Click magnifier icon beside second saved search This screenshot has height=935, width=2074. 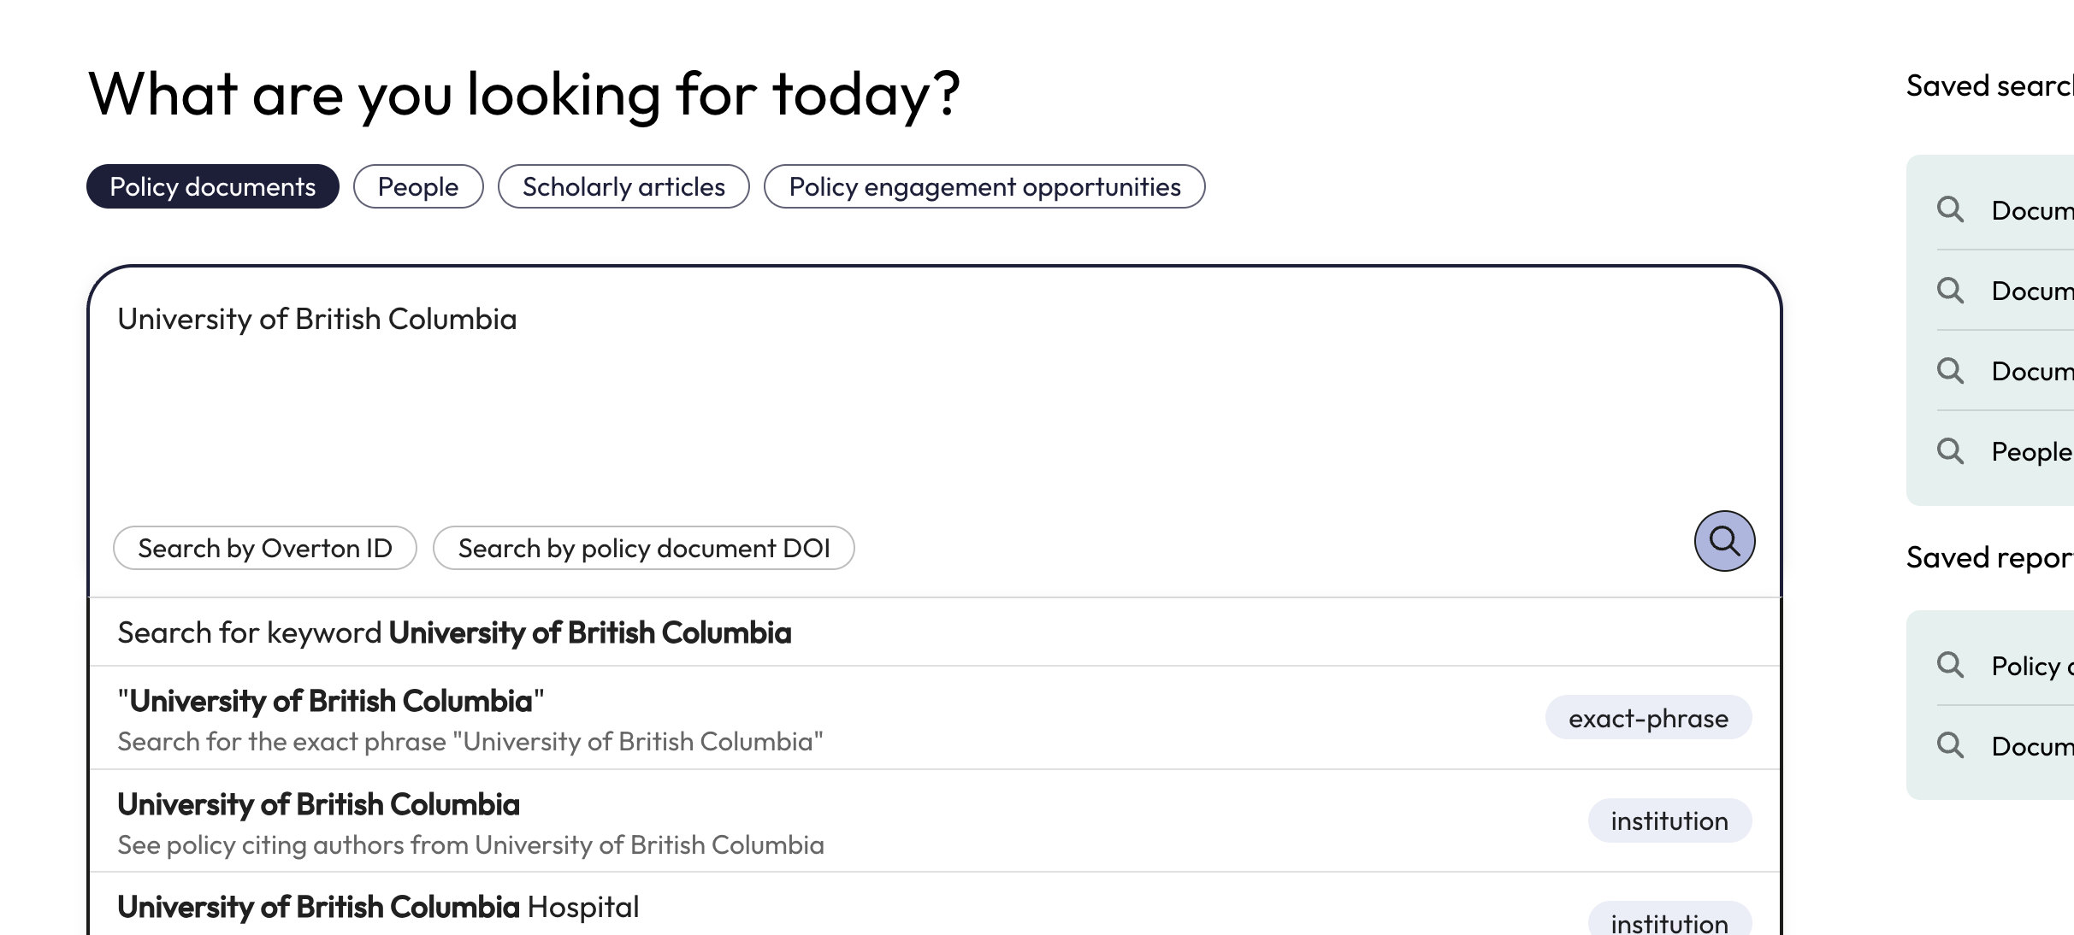(1950, 291)
